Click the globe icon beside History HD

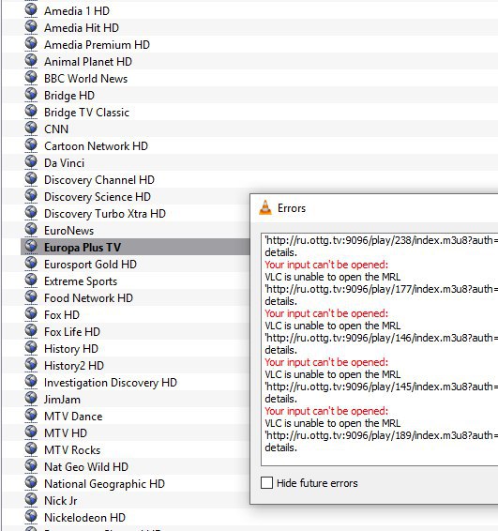(31, 348)
